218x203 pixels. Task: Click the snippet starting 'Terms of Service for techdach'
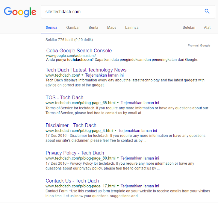point(127,110)
